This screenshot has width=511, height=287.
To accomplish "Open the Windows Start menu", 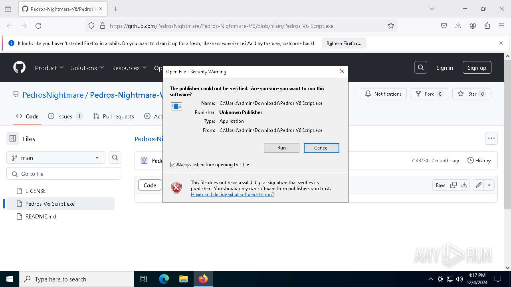I will 10,279.
